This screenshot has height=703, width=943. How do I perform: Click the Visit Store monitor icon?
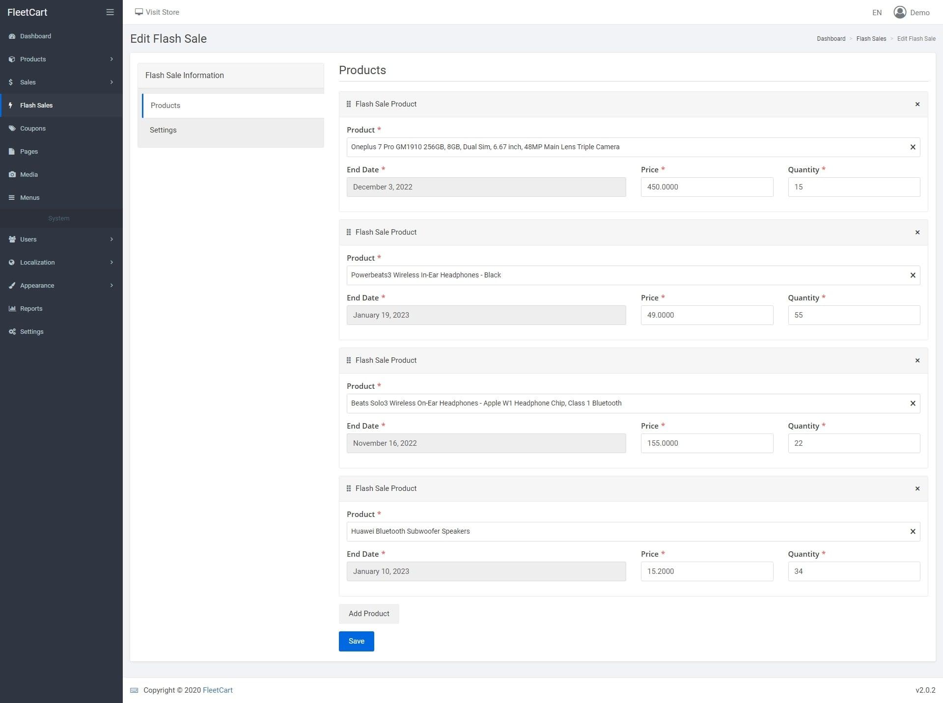click(139, 11)
